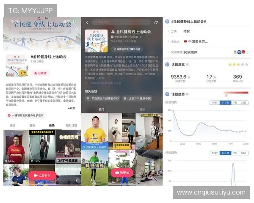254x203 pixels.
Task: Select 30天 for 讨论趋势
Action: pyautogui.click(x=243, y=153)
